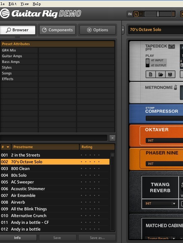
Task: Open the Options tab
Action: pos(97,30)
